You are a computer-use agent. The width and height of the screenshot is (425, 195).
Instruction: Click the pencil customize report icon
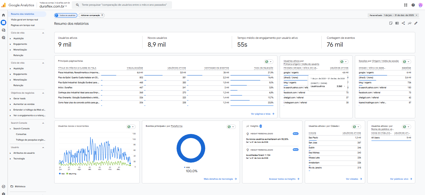(x=416, y=23)
